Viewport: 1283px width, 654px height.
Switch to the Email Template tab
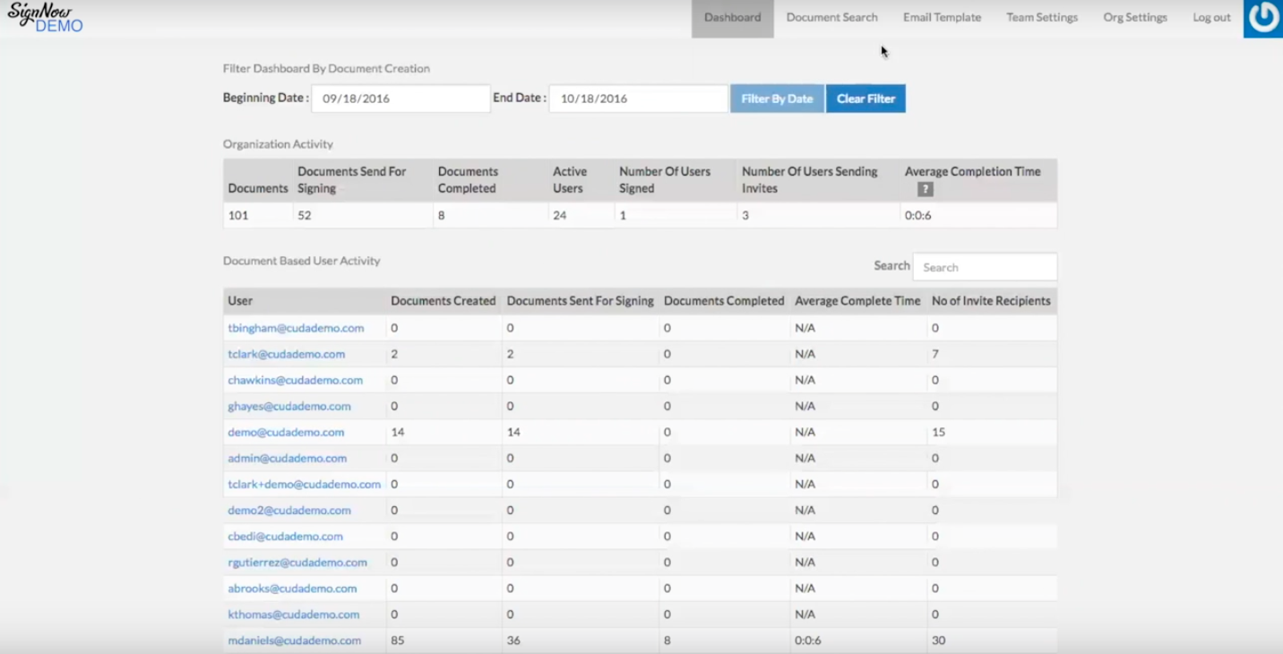pyautogui.click(x=942, y=18)
